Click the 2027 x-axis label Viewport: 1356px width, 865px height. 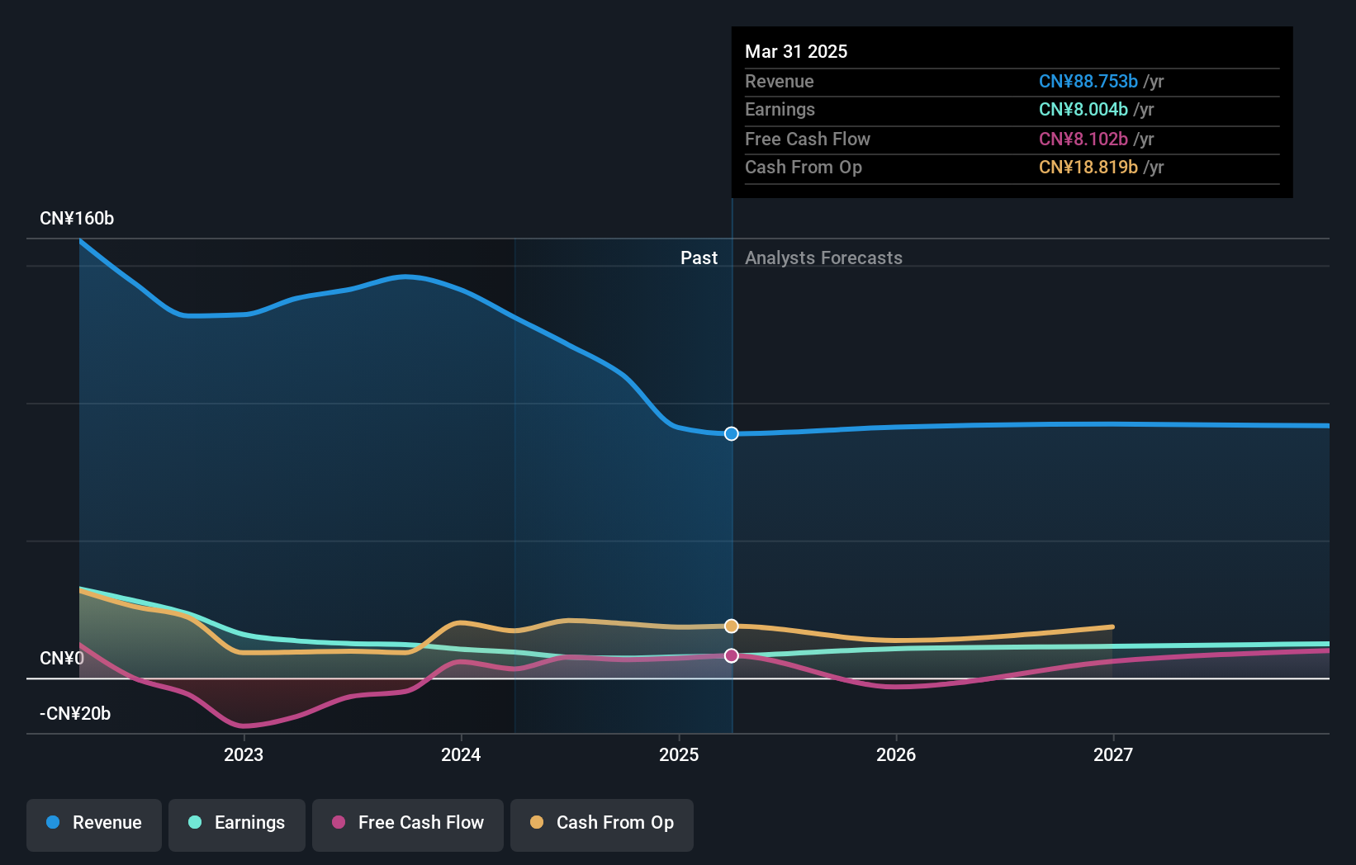coord(1113,754)
